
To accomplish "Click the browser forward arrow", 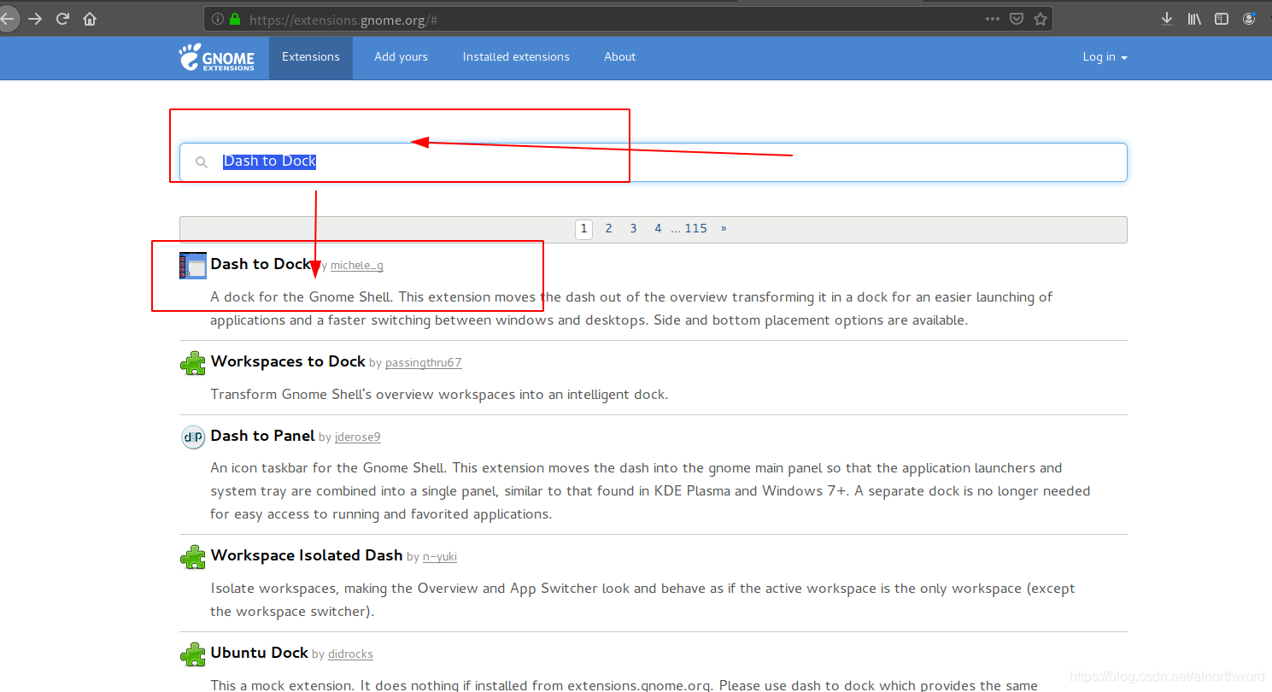I will pyautogui.click(x=35, y=19).
